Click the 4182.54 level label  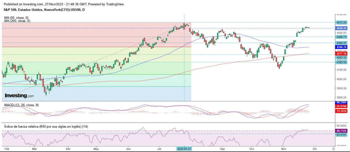click(341, 62)
